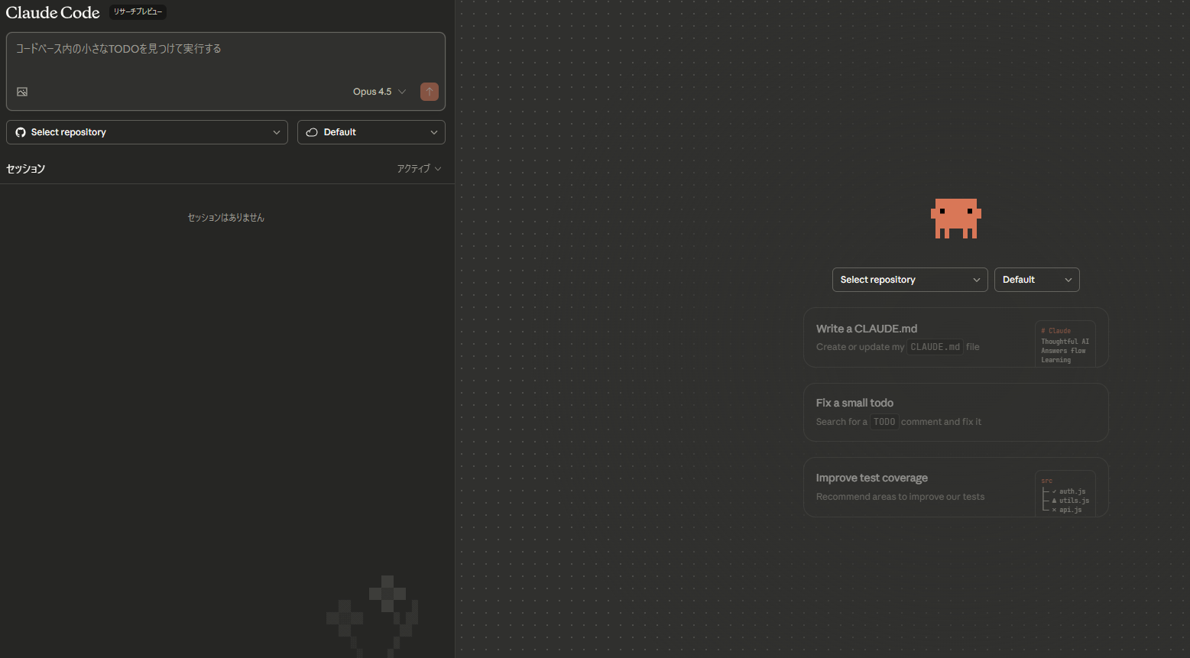The height and width of the screenshot is (658, 1190).
Task: Choose the Fix a small todo suggestion
Action: tap(955, 412)
